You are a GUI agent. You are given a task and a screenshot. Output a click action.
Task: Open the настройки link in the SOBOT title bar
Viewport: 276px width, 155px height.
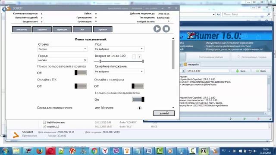pyautogui.click(x=151, y=8)
